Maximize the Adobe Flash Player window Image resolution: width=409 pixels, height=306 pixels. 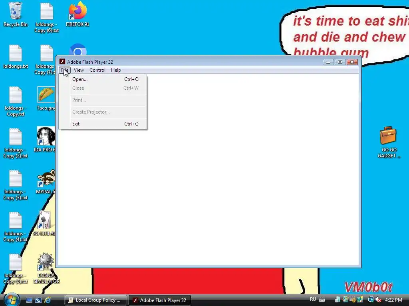pyautogui.click(x=340, y=62)
